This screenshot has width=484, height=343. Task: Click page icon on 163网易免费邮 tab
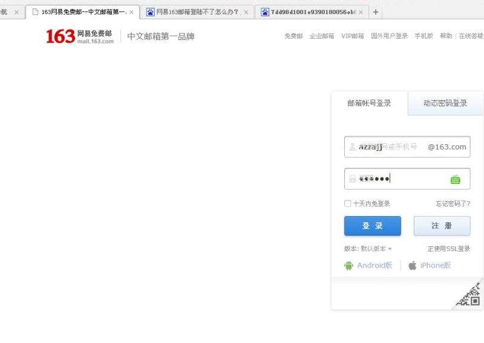36,11
